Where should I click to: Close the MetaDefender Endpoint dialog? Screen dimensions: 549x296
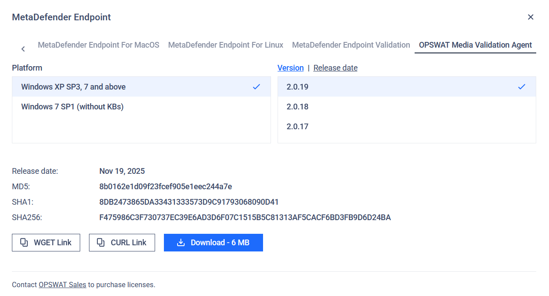530,17
